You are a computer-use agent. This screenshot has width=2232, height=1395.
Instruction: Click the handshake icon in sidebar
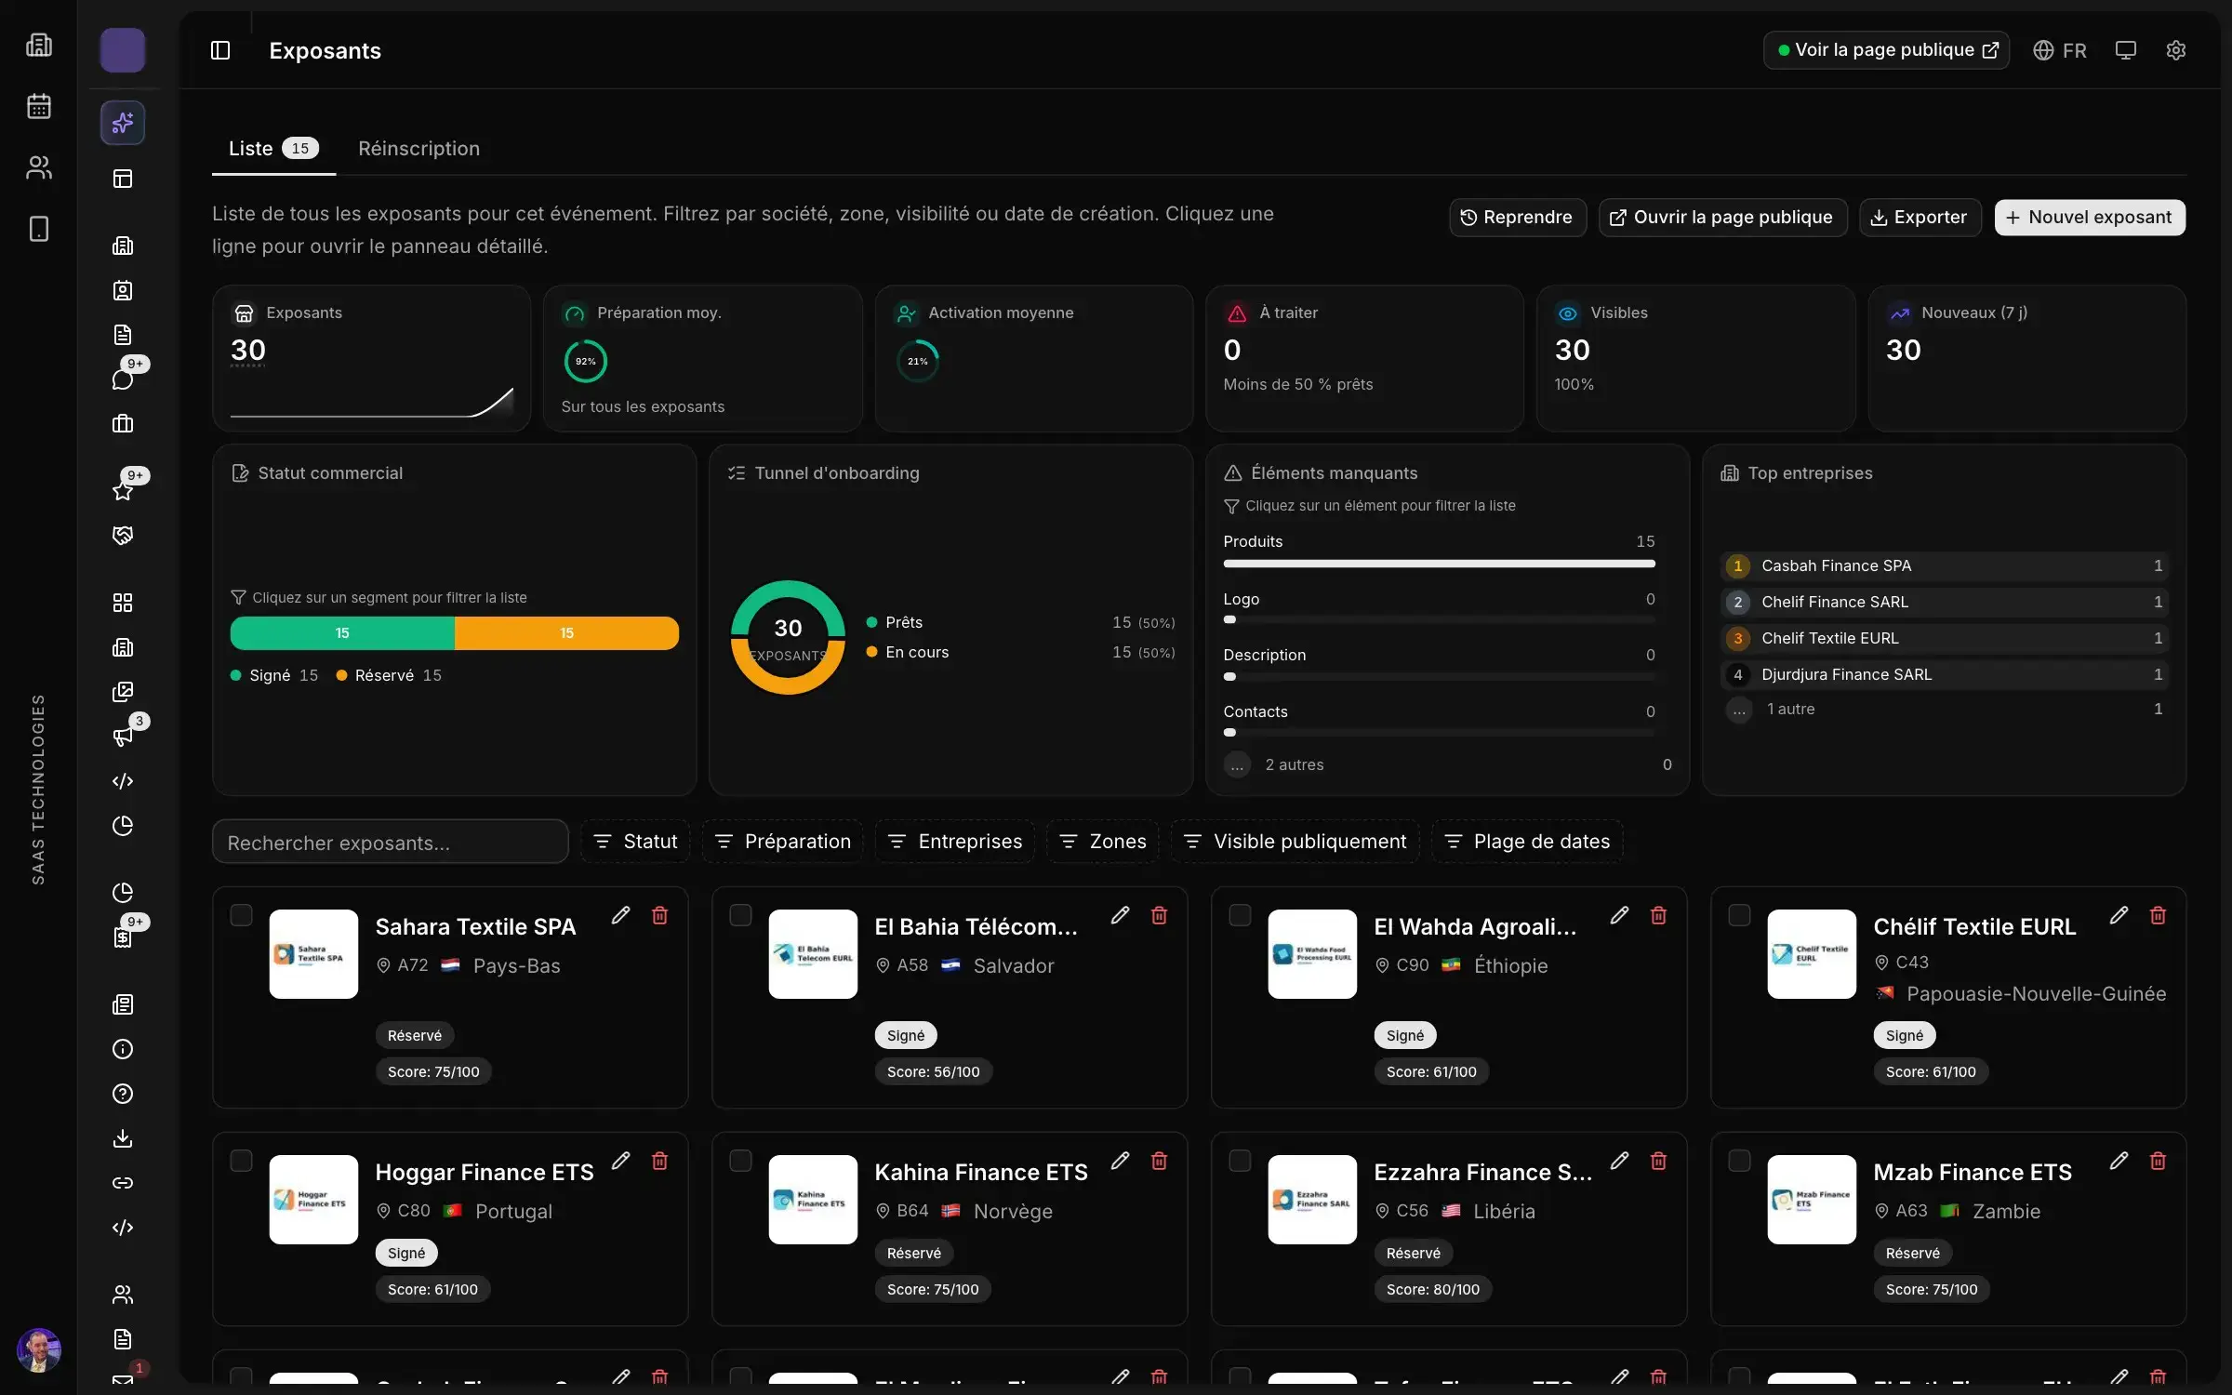(x=123, y=535)
